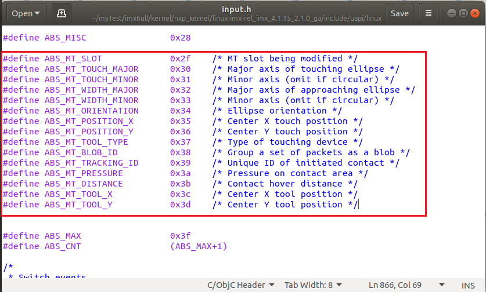Image resolution: width=486 pixels, height=292 pixels.
Task: Open the C/ObjC Header language dropdown
Action: [240, 285]
